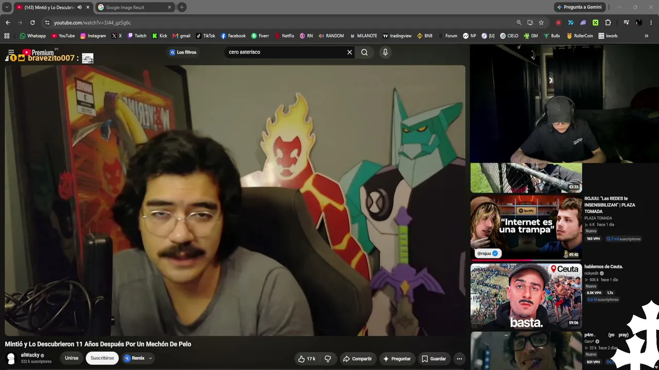Open the Whatsapp bookmark
This screenshot has height=370, width=659.
(32, 36)
